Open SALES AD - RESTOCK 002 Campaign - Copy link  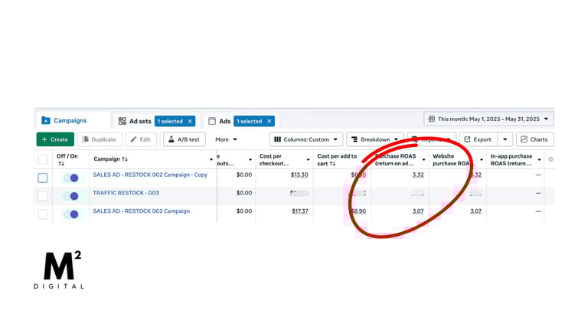coord(150,175)
